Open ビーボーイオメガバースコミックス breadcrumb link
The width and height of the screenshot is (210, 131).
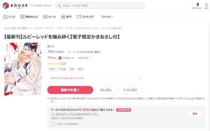tap(81, 28)
